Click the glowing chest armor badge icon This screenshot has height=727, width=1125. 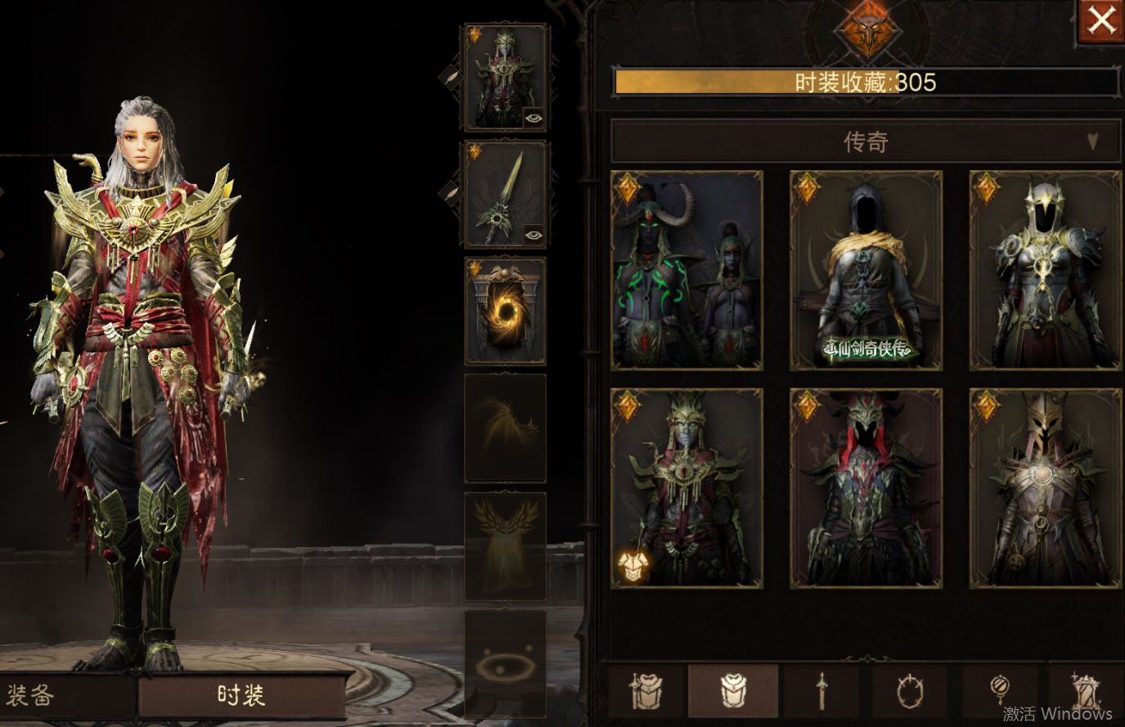633,566
